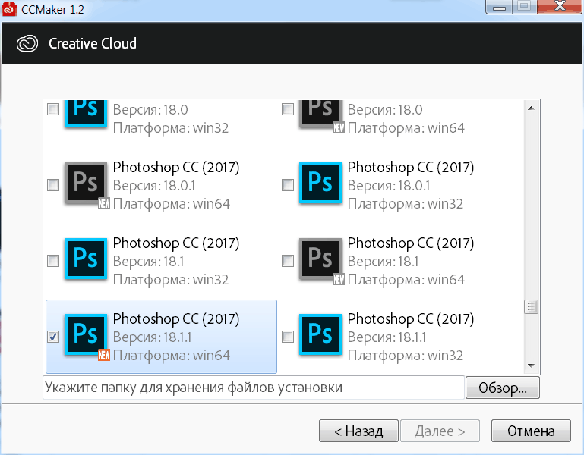The height and width of the screenshot is (455, 584).
Task: Go back with the Назад button
Action: pyautogui.click(x=358, y=431)
